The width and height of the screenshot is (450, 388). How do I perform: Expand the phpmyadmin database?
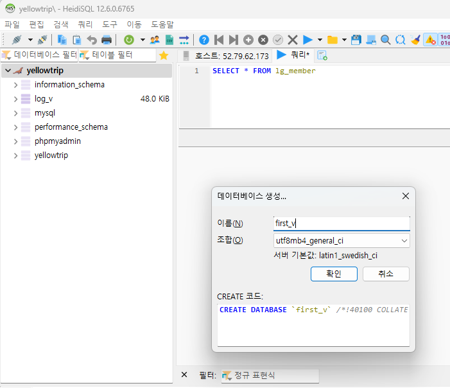[15, 141]
